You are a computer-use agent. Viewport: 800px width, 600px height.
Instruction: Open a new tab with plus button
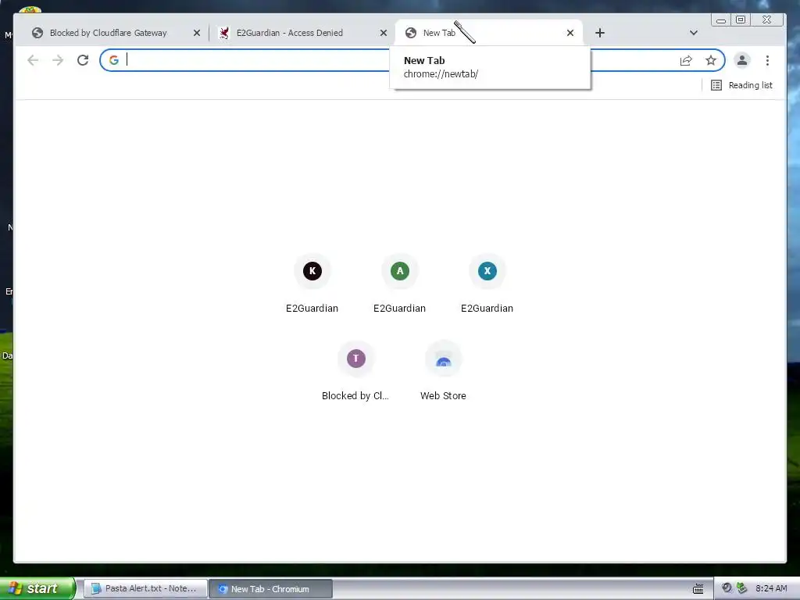coord(600,33)
